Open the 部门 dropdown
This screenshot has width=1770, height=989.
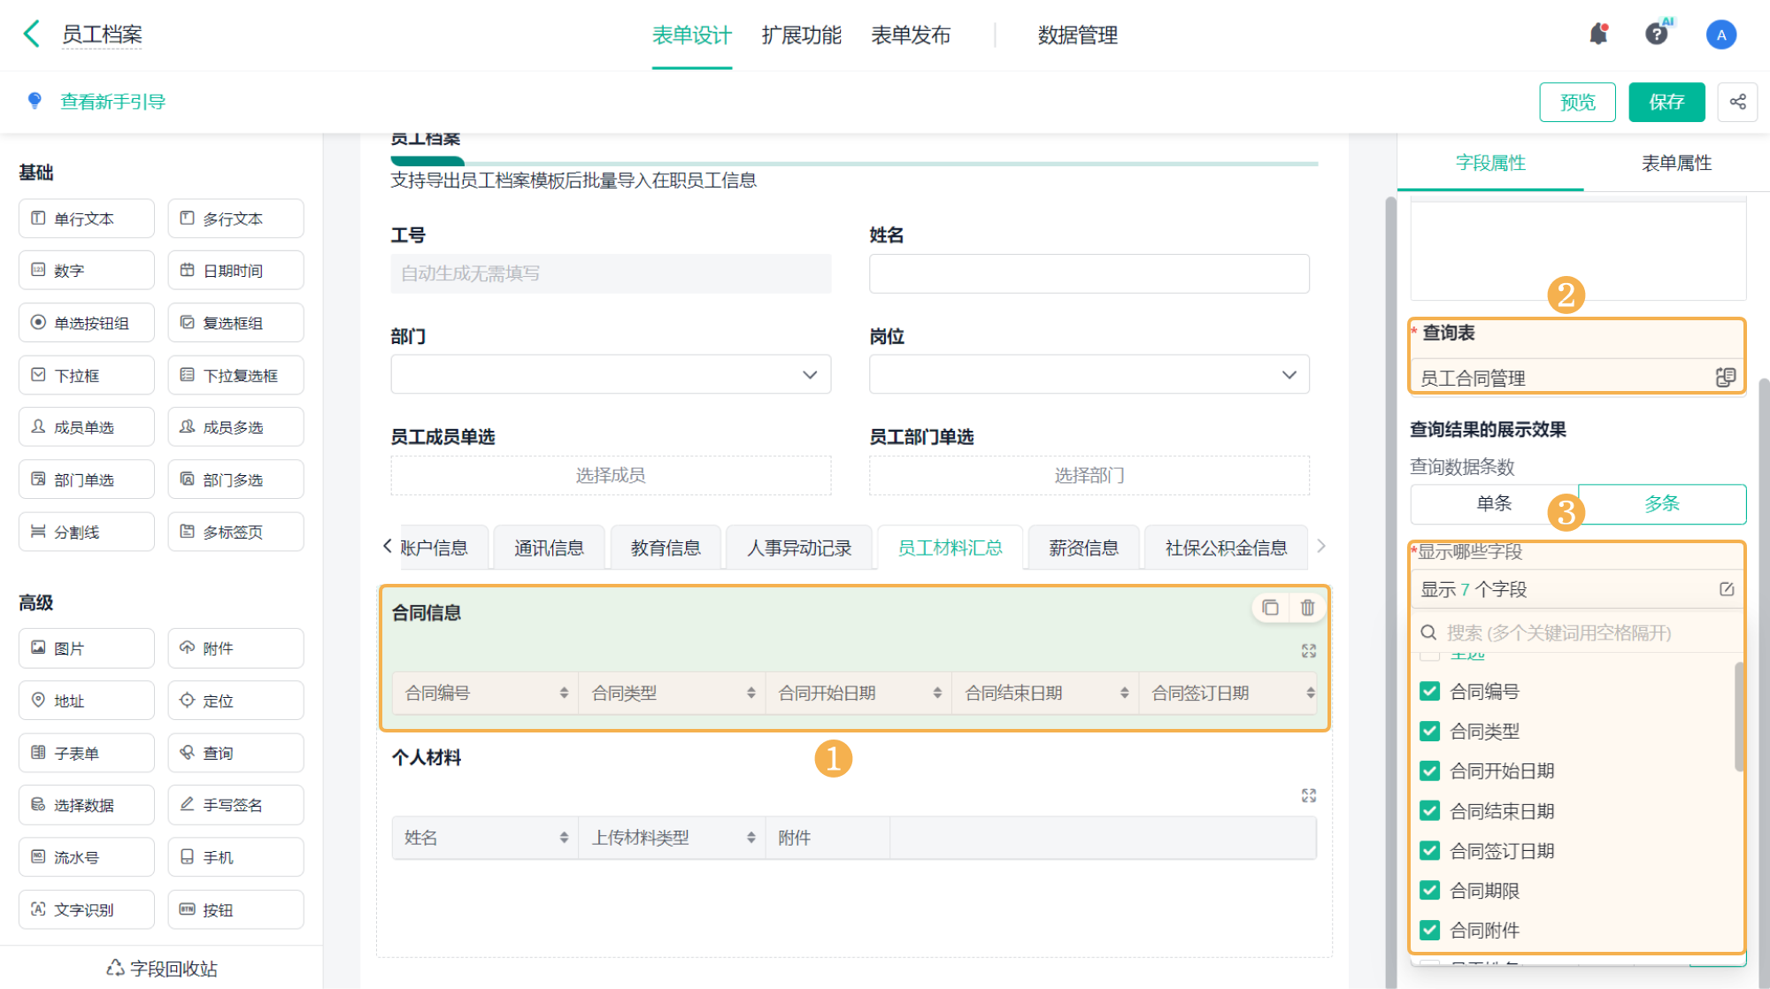pyautogui.click(x=611, y=375)
